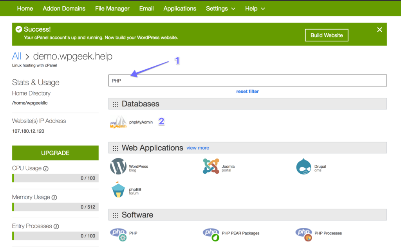The width and height of the screenshot is (401, 250).
Task: Click the CPU Usage progress bar
Action: point(55,178)
